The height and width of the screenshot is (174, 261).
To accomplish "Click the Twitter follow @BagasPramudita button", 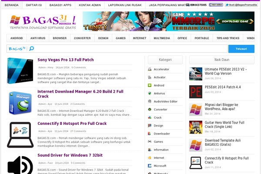I will [241, 5].
